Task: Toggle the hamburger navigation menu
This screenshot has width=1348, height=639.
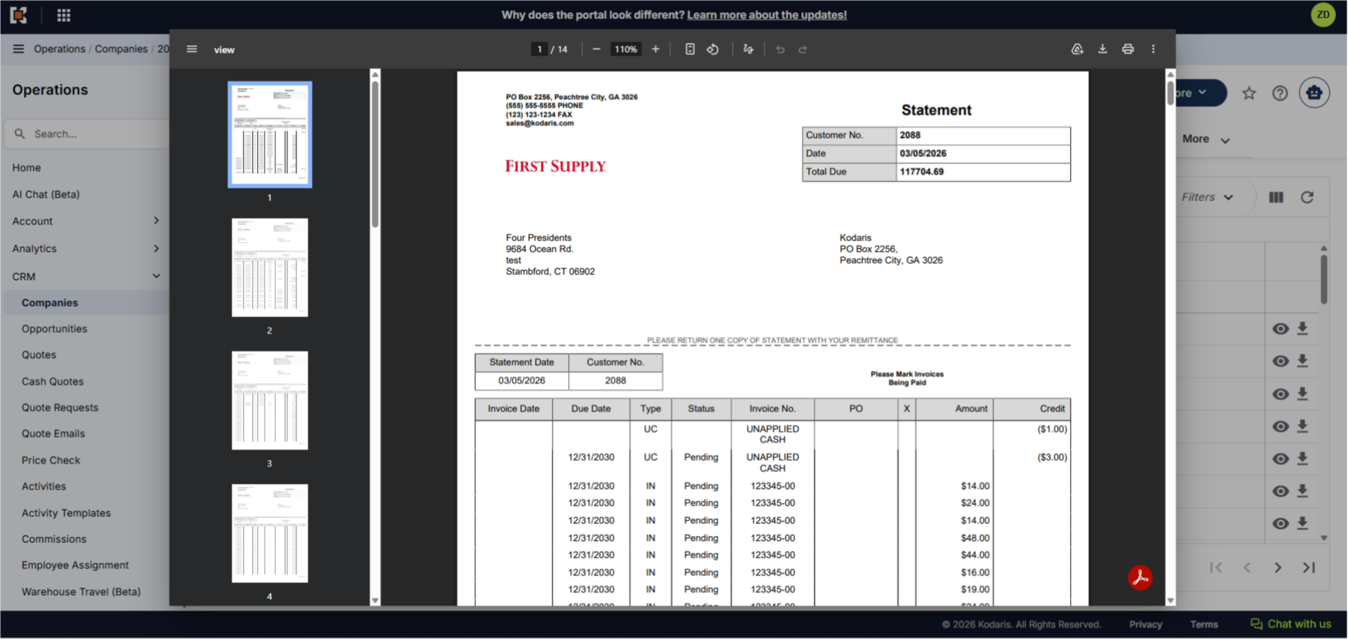Action: pos(18,48)
